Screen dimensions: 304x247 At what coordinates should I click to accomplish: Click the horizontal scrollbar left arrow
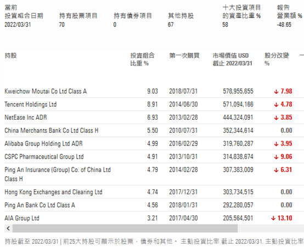(x=8, y=228)
